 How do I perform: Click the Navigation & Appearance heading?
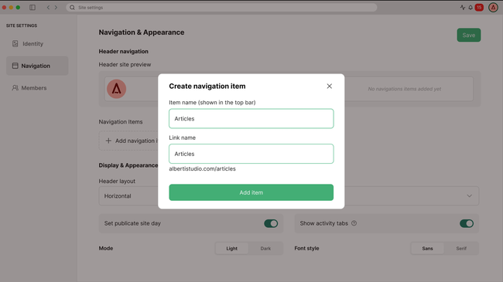[x=142, y=32]
